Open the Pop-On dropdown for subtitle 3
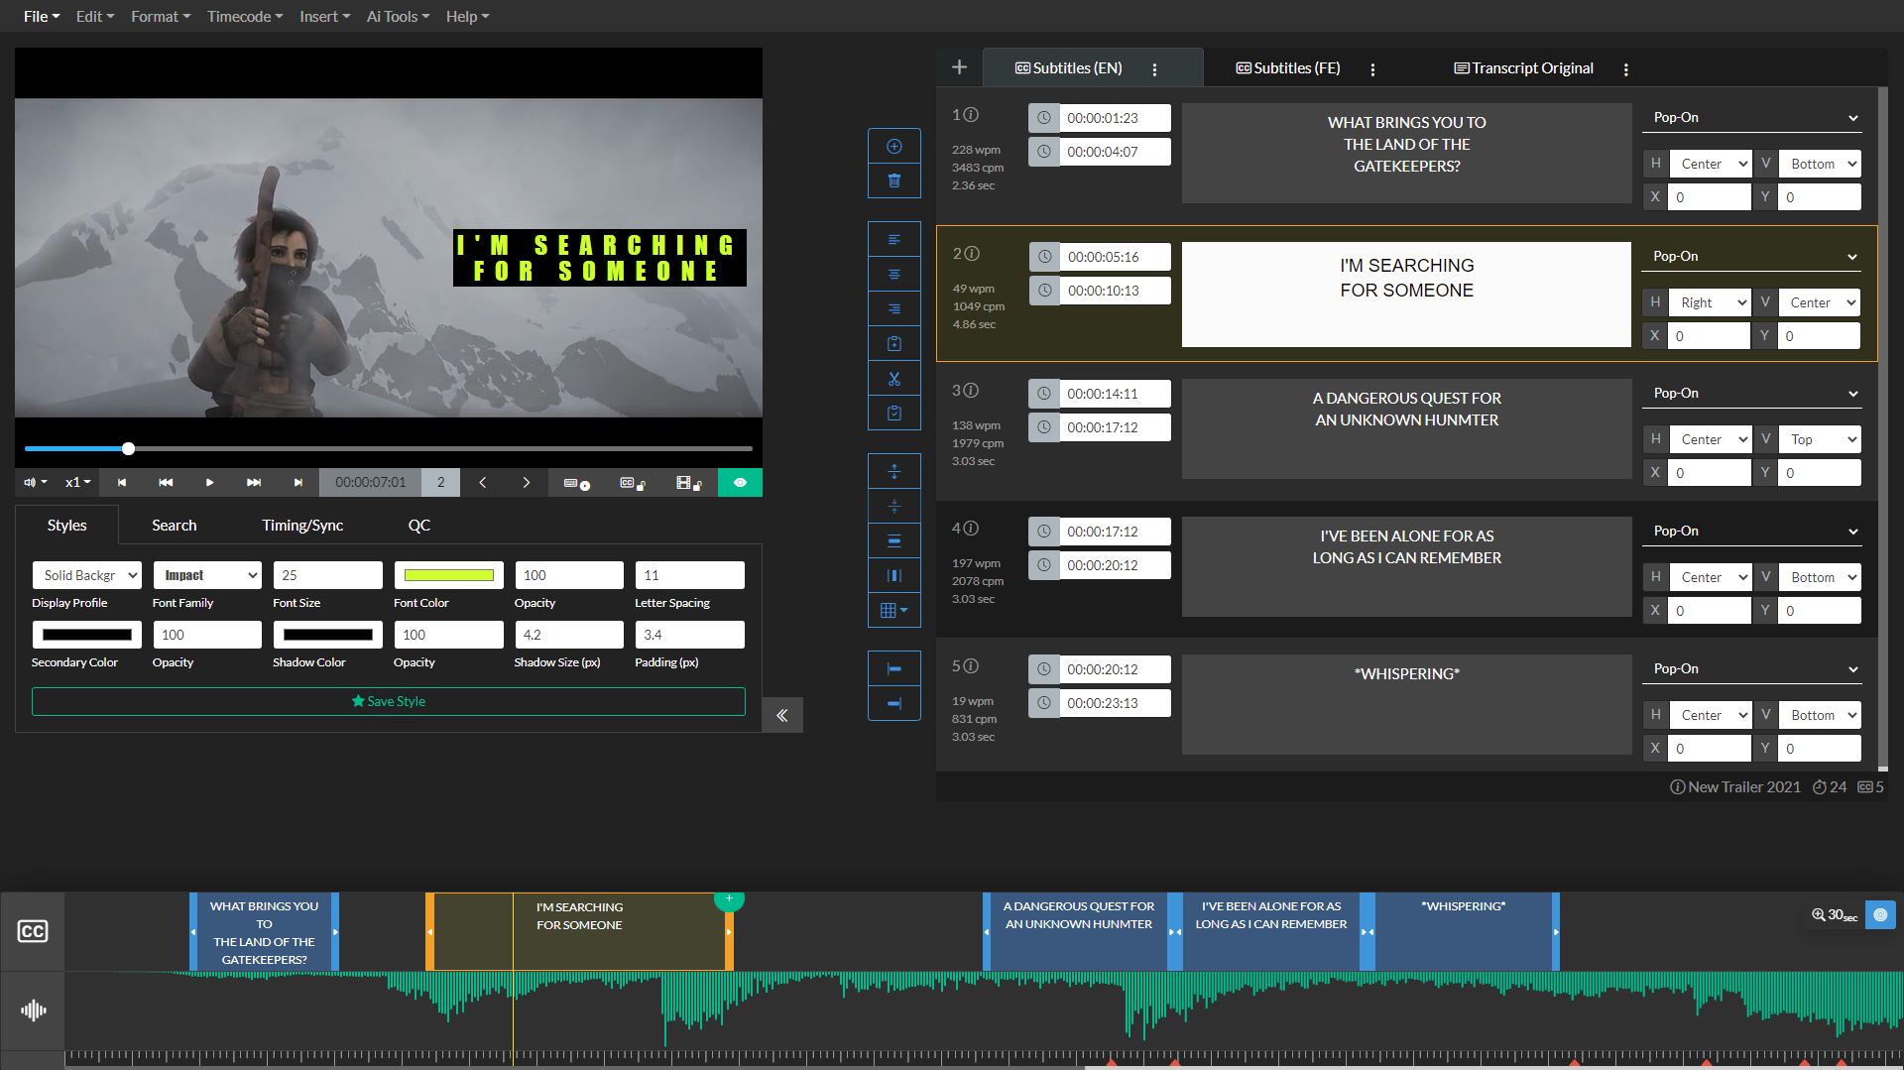Screen dimensions: 1904x1070 pyautogui.click(x=1750, y=393)
